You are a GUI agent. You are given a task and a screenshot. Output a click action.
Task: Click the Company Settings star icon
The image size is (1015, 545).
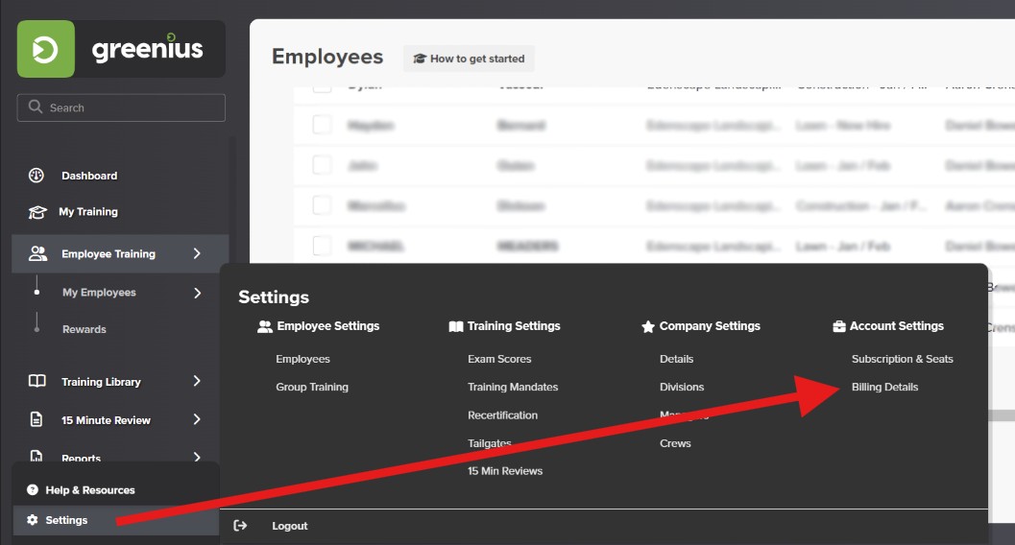[x=648, y=326]
